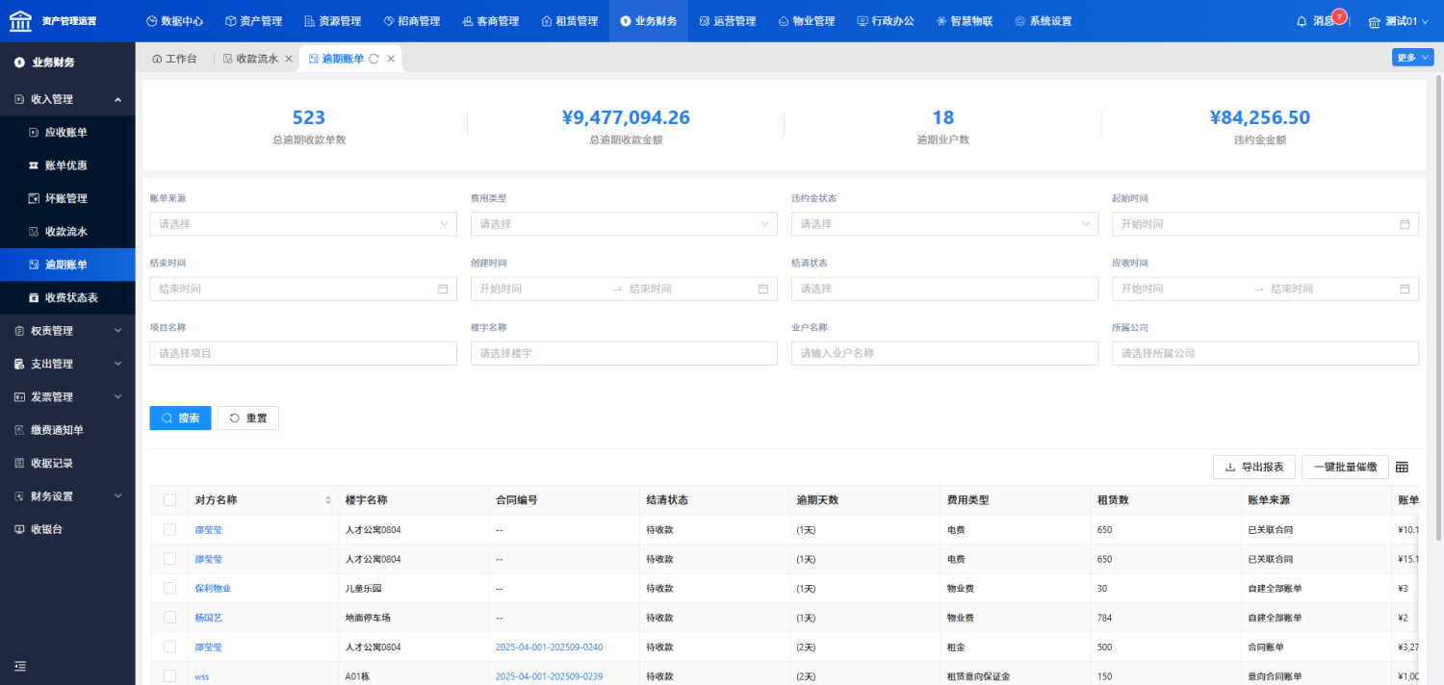This screenshot has width=1444, height=685.
Task: Toggle the select-all checkbox in table header
Action: [170, 500]
